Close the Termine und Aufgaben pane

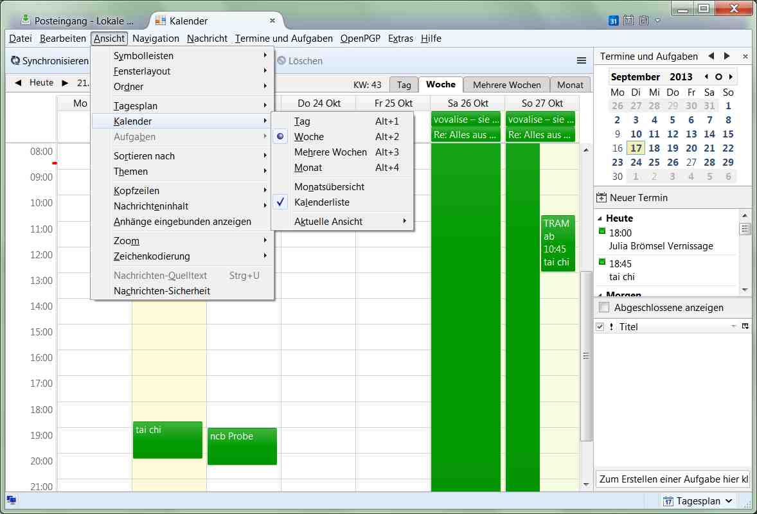tap(745, 57)
